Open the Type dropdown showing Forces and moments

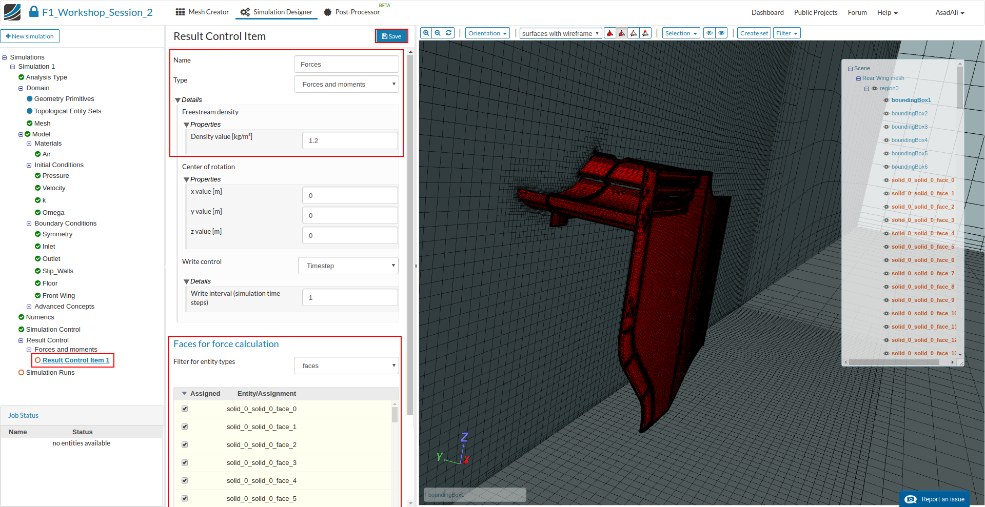coord(346,85)
